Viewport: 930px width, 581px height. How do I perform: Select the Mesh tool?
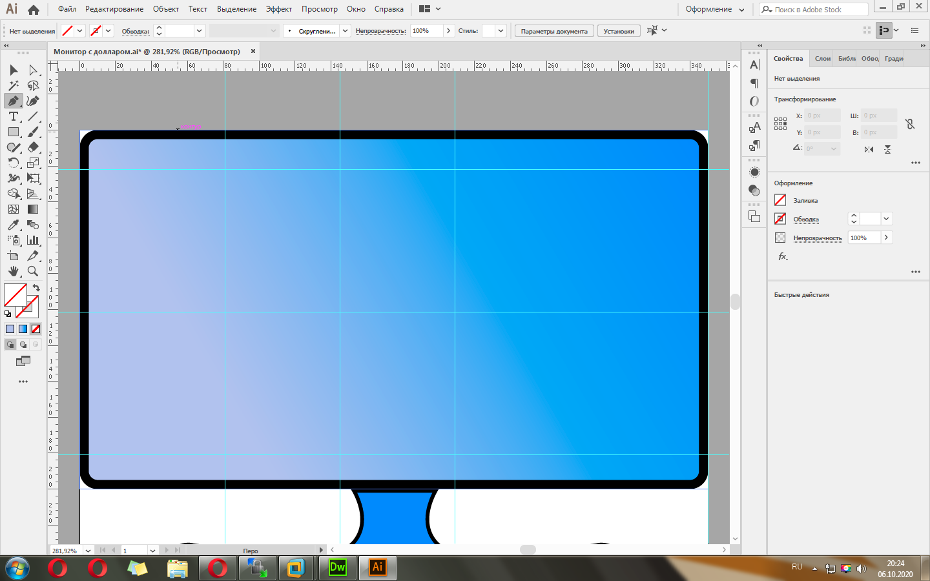coord(14,209)
